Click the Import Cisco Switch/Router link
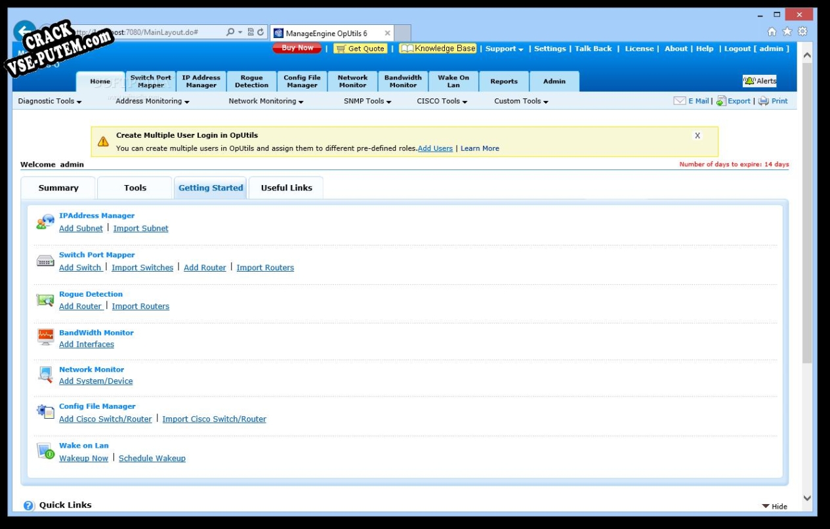The width and height of the screenshot is (830, 529). [x=215, y=419]
